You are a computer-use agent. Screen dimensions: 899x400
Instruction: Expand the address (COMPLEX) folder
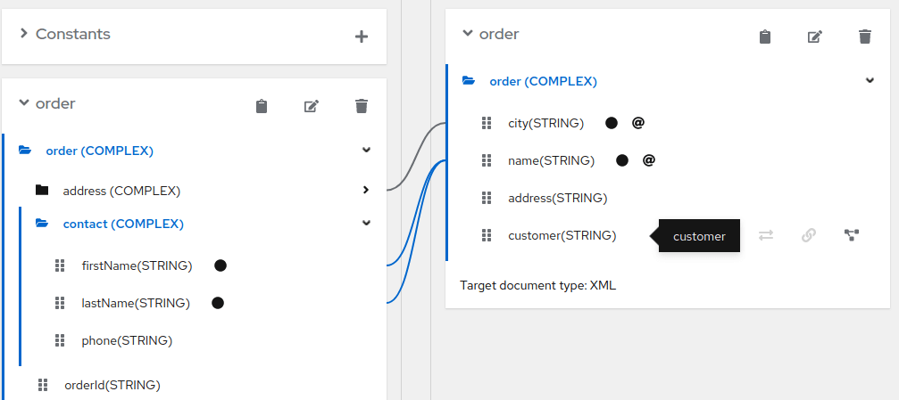(x=366, y=190)
